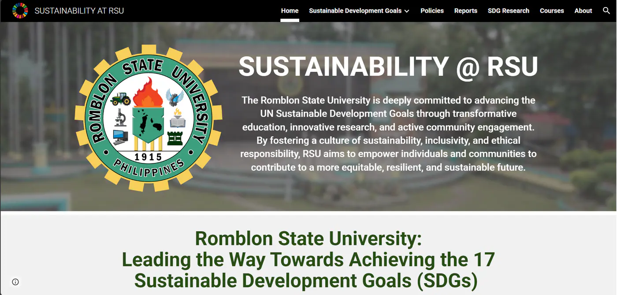Navigate to SDG Research
Image resolution: width=617 pixels, height=295 pixels.
click(509, 11)
